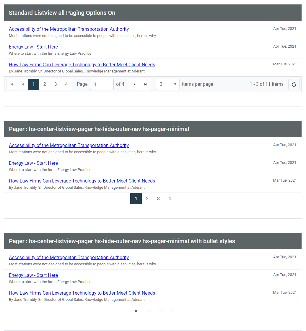Activate the fourth bullet pager dot
The height and width of the screenshot is (331, 306).
coord(171,311)
